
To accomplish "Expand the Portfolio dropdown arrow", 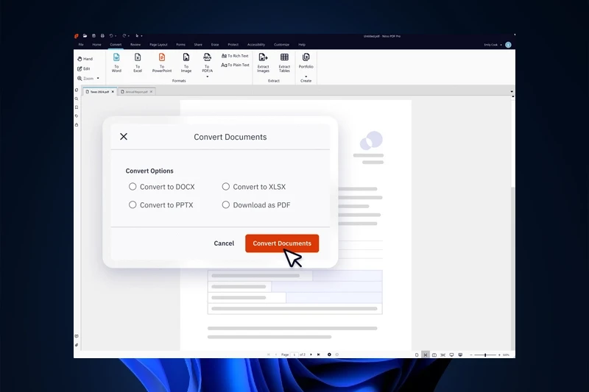I will [306, 76].
